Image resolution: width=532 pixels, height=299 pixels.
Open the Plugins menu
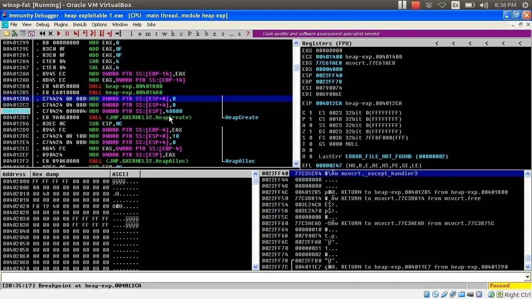pos(61,25)
